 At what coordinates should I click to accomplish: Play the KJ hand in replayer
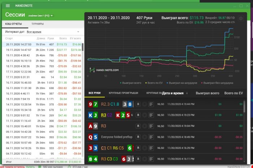click(145, 115)
